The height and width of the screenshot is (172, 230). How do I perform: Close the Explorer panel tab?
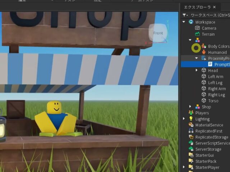tap(214, 7)
